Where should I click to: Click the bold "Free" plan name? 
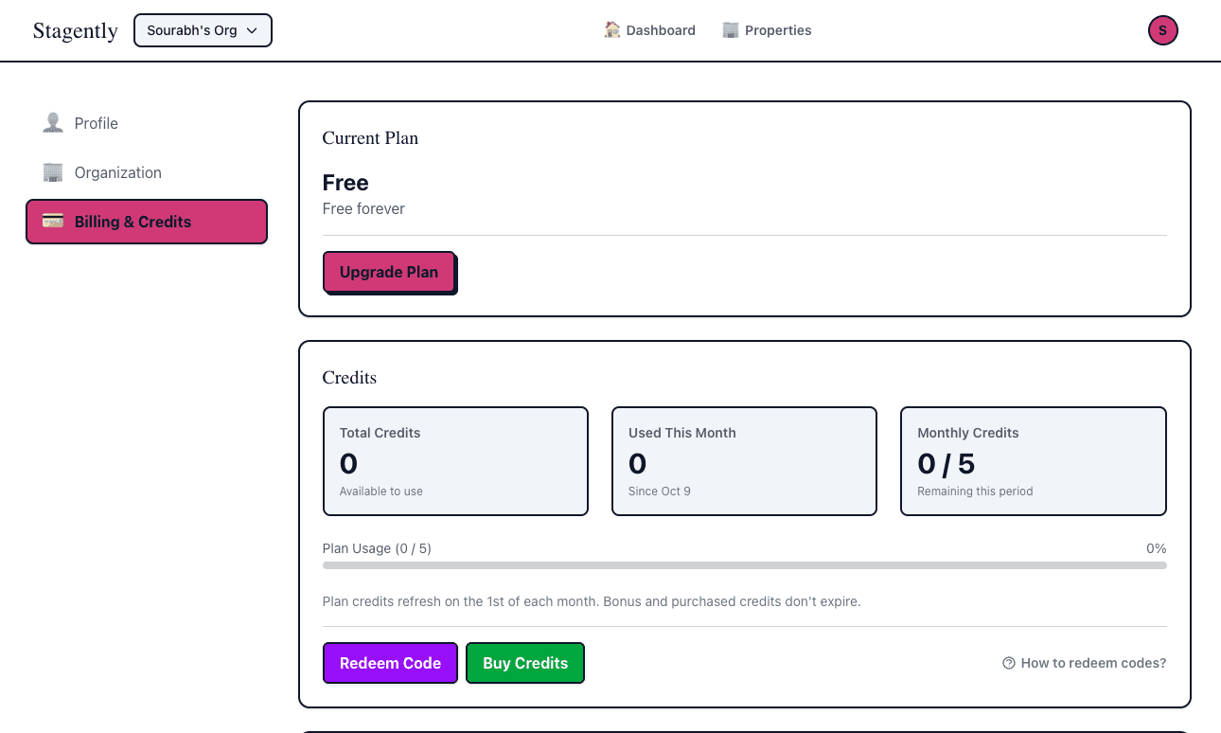click(x=345, y=183)
